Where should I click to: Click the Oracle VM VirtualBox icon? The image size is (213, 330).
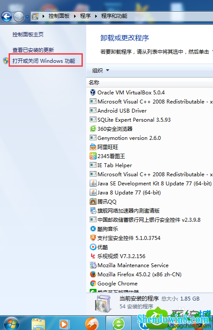pyautogui.click(x=93, y=92)
